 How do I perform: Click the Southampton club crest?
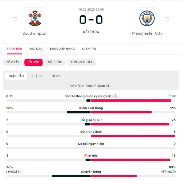35,18
